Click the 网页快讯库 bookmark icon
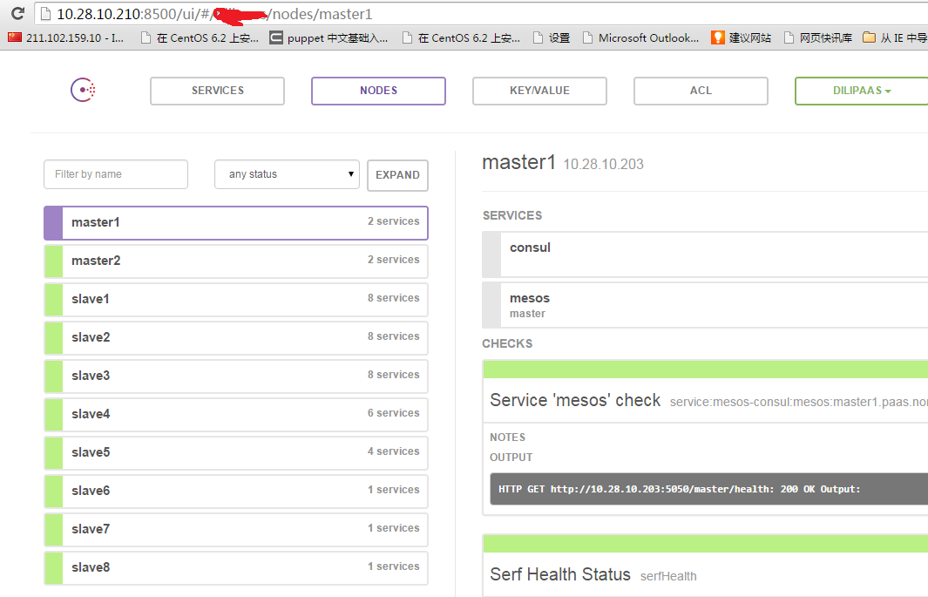The image size is (928, 597). click(788, 37)
